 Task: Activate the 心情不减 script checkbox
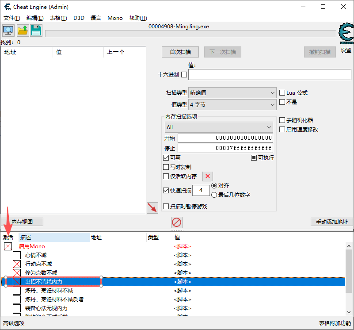coord(17,255)
